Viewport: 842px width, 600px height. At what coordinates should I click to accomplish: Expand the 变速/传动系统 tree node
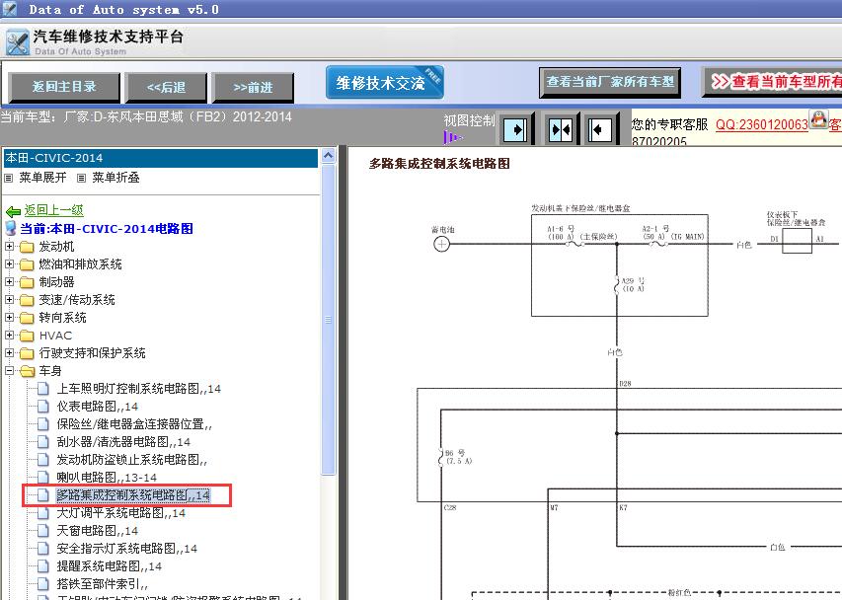coord(9,299)
